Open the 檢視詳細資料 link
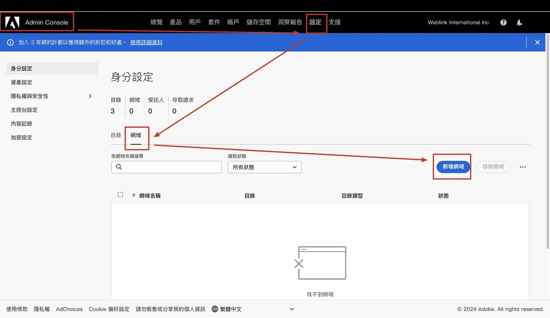Screen dimensions: 550x318 (147, 42)
